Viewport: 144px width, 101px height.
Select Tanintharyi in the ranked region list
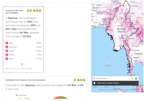23,47
